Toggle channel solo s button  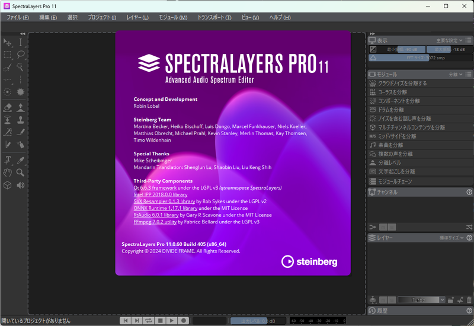point(392,227)
